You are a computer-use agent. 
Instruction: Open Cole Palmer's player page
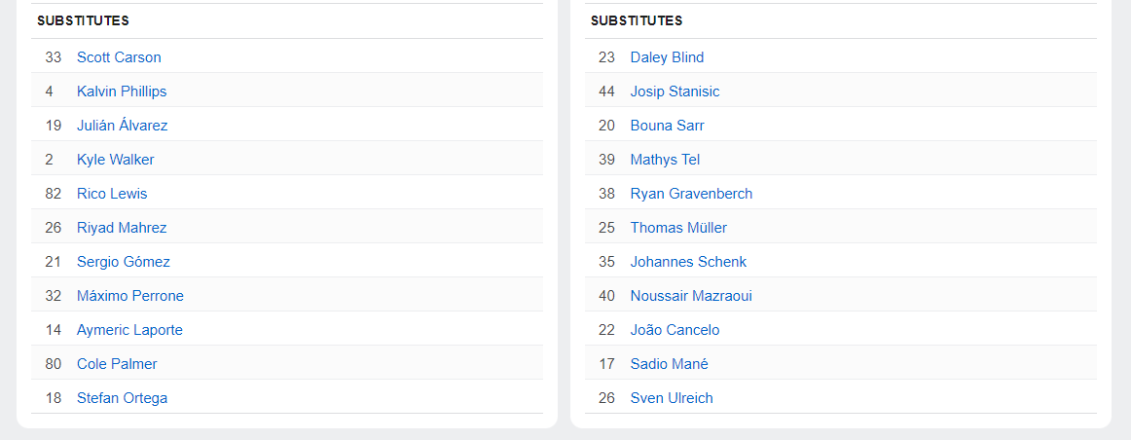coord(117,364)
